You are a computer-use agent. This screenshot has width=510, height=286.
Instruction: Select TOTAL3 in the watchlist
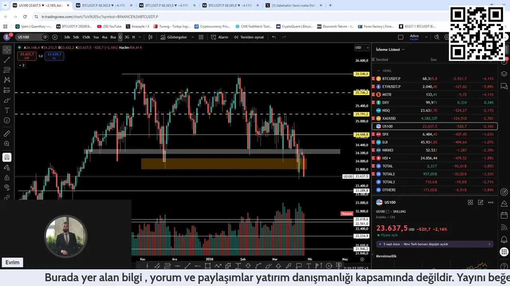[x=434, y=182]
